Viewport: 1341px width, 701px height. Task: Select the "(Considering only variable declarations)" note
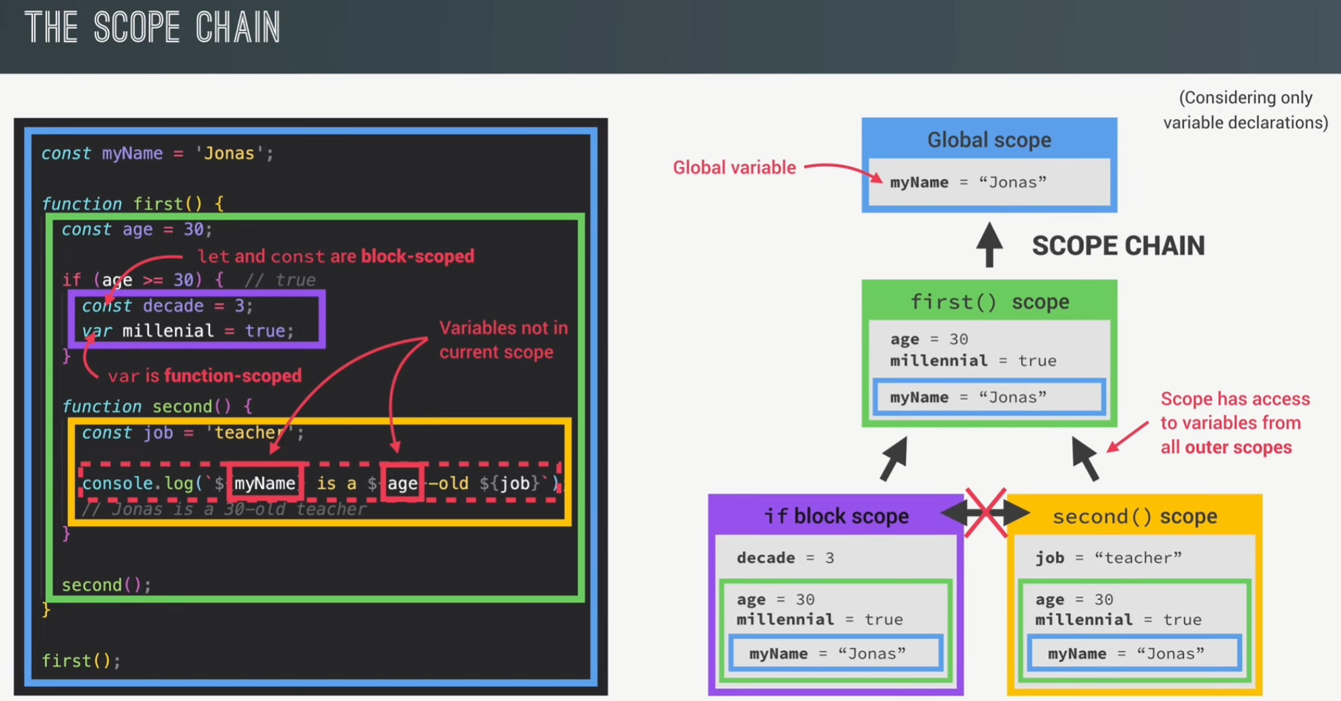click(1245, 110)
